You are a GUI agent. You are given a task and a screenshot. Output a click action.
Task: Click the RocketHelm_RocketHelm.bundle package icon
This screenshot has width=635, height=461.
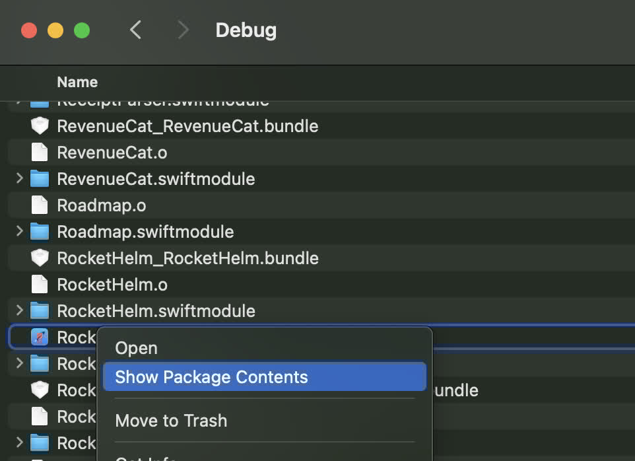[x=40, y=258]
